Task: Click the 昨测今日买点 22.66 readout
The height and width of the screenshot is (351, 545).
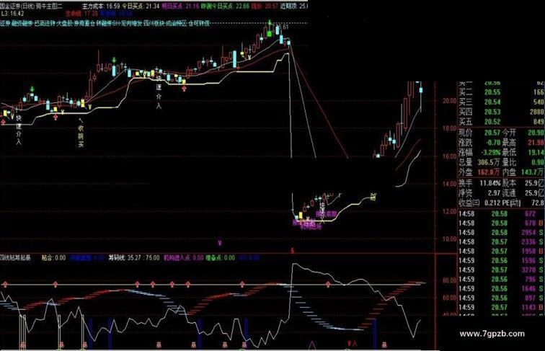Action: click(226, 6)
